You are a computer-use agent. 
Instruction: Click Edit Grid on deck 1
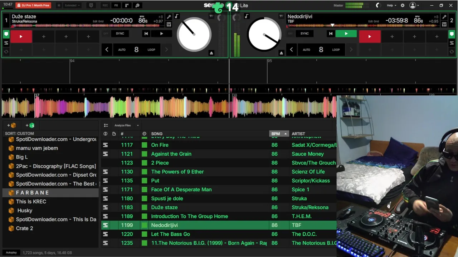[x=98, y=21]
